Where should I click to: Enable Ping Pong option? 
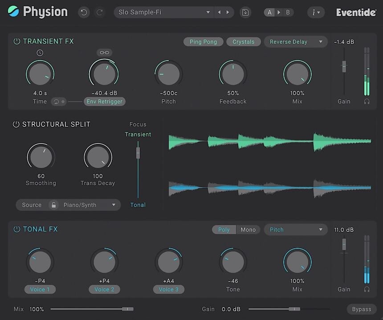pyautogui.click(x=203, y=42)
